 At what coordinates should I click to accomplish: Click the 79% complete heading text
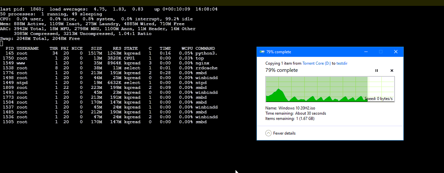(281, 70)
